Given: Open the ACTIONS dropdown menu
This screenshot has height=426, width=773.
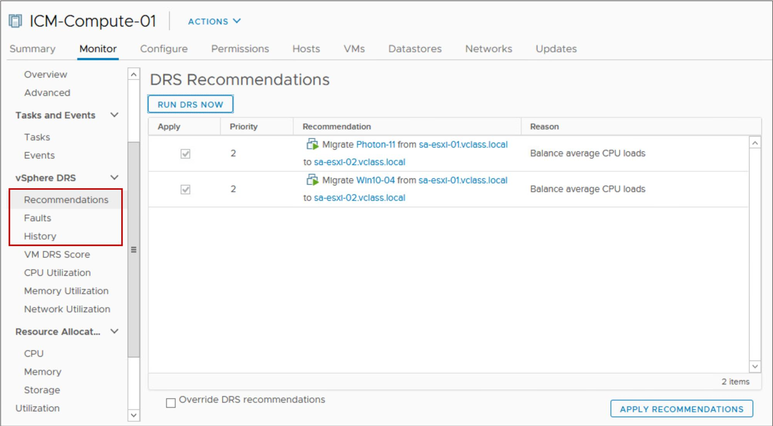Looking at the screenshot, I should [x=214, y=21].
